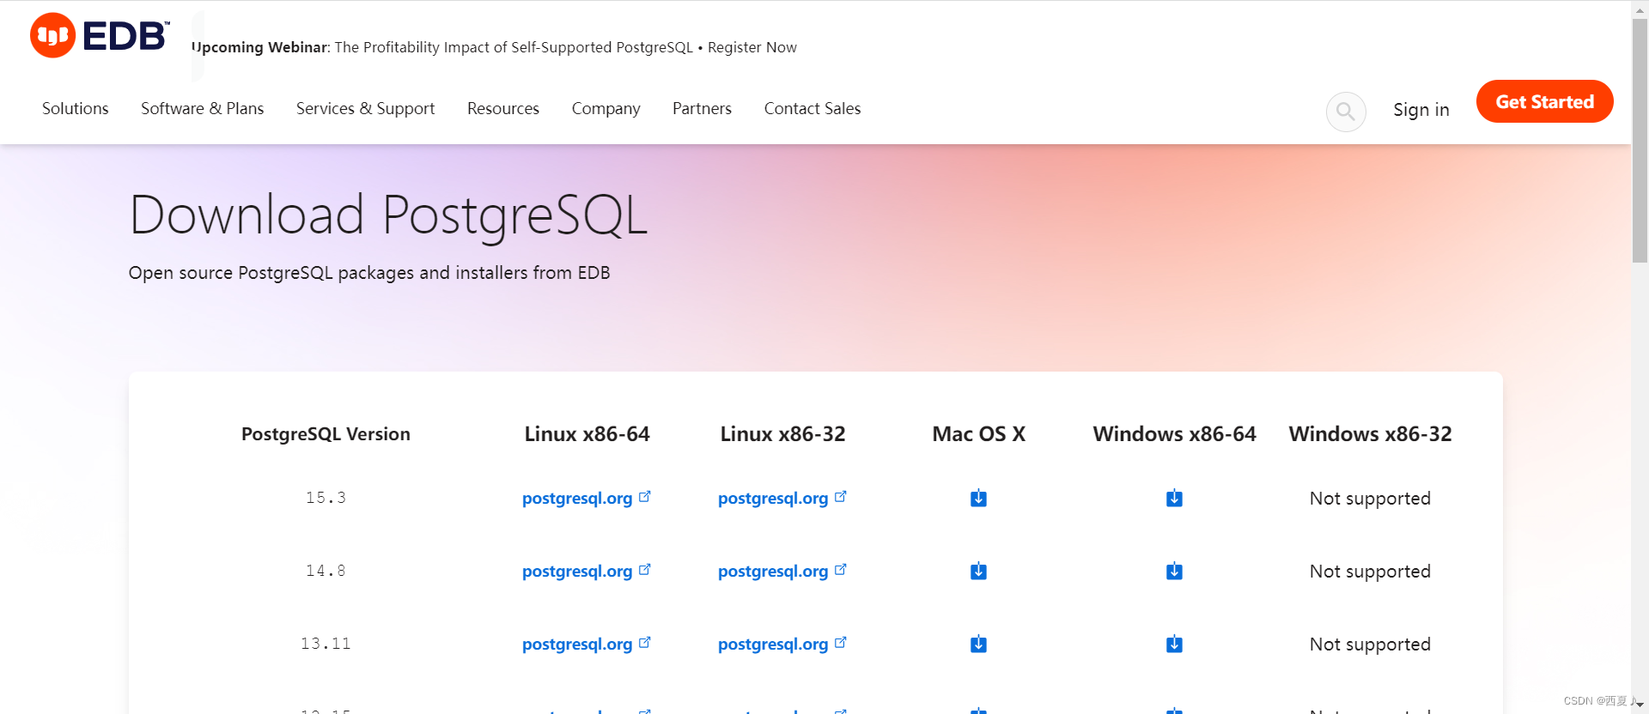
Task: Download PostgreSQL 15.3 for Mac OS X
Action: click(x=978, y=499)
